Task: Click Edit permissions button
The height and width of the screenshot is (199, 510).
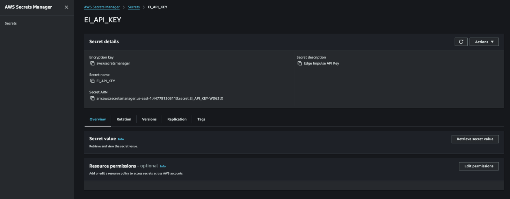Action: point(479,166)
